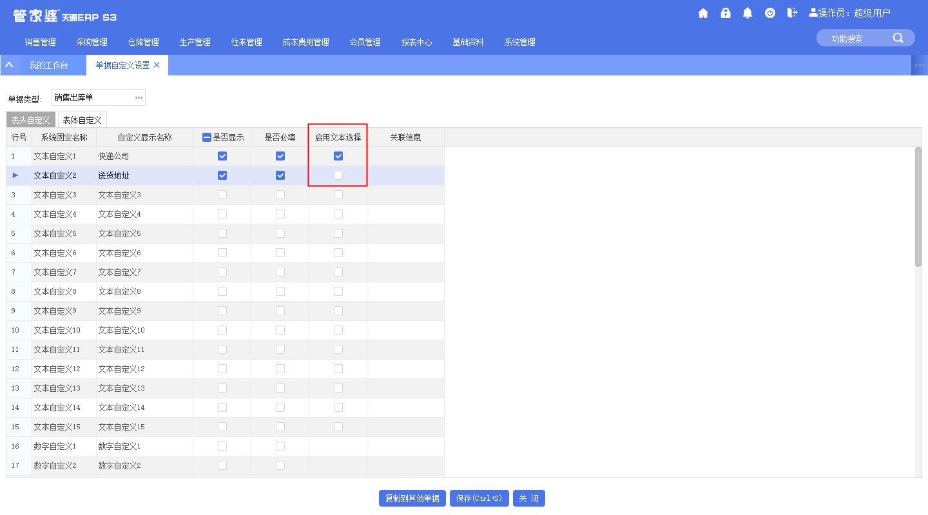Click the lock screen icon
Screen dimensions: 928x515
[726, 13]
